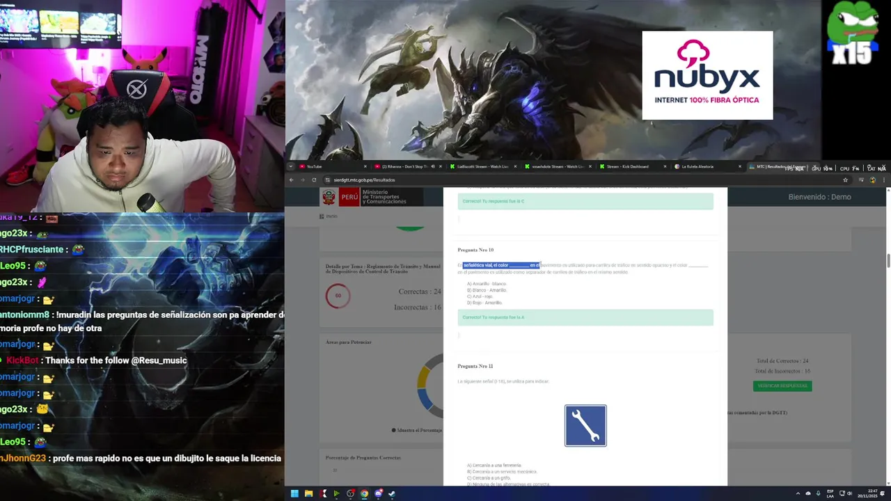Screen dimensions: 891x501
Task: Open the Chrome icon in the taskbar
Action: (x=364, y=493)
